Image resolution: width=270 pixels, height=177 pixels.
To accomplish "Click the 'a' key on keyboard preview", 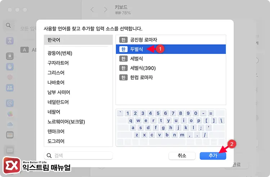I will coord(133,128).
